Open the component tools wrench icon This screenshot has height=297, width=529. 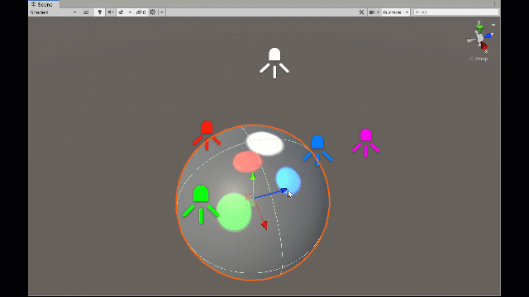click(x=361, y=12)
